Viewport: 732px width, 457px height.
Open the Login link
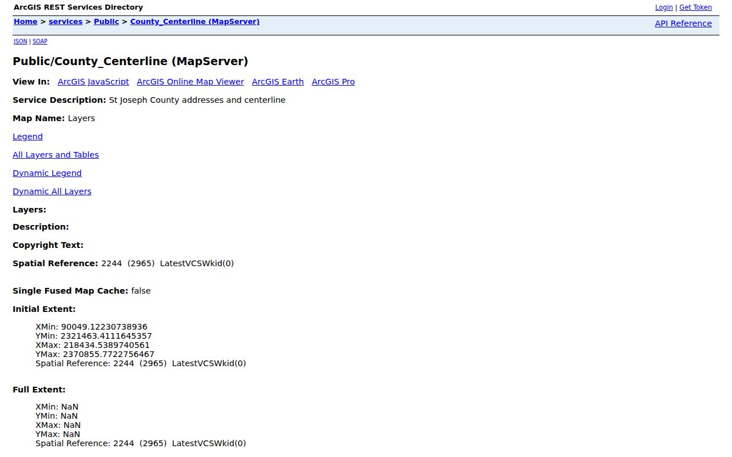[664, 7]
